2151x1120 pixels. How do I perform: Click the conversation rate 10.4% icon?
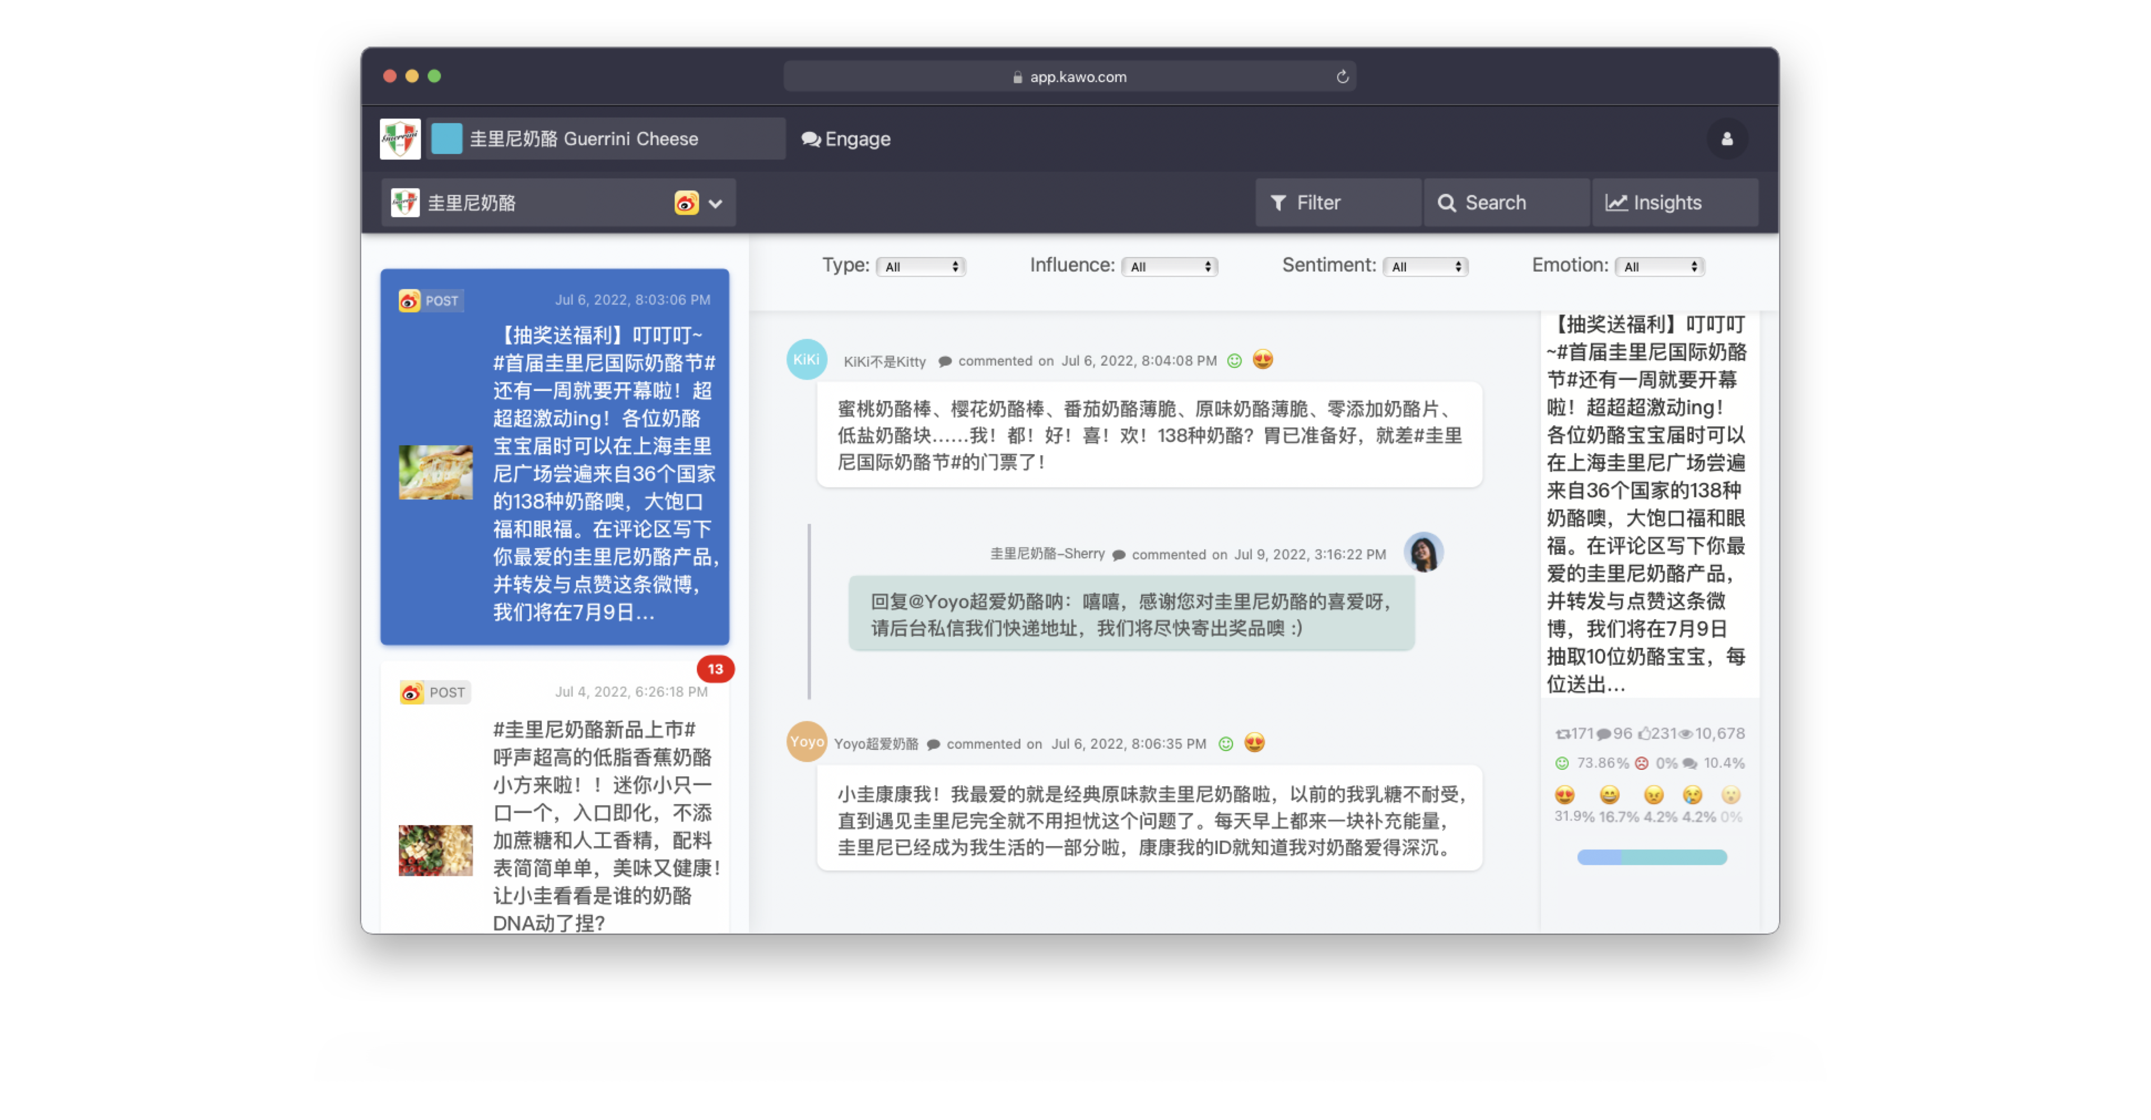pyautogui.click(x=1690, y=764)
